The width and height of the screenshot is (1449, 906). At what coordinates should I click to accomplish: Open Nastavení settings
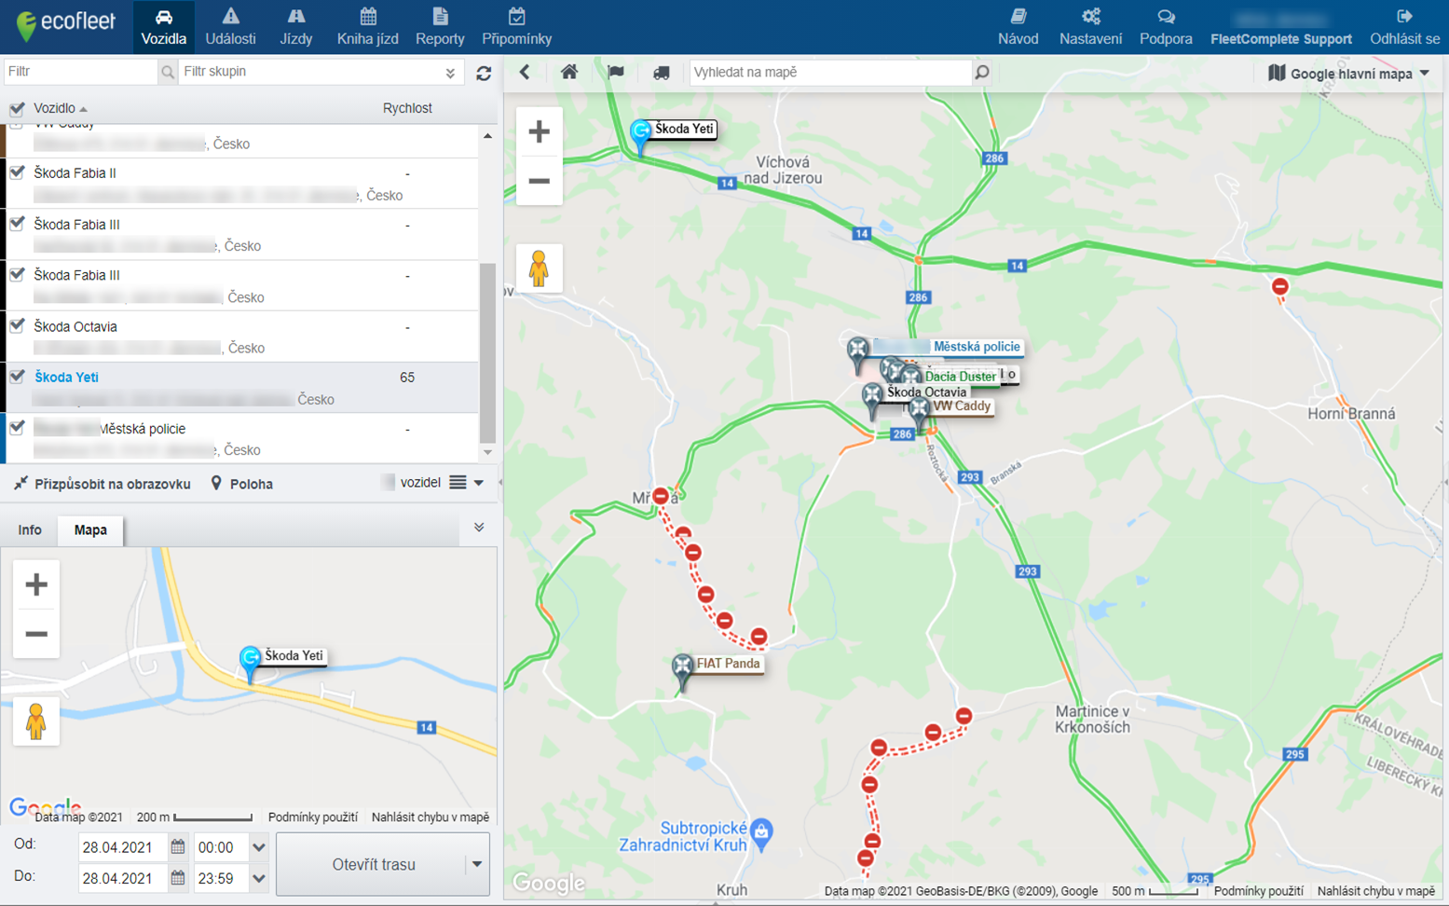[1090, 27]
